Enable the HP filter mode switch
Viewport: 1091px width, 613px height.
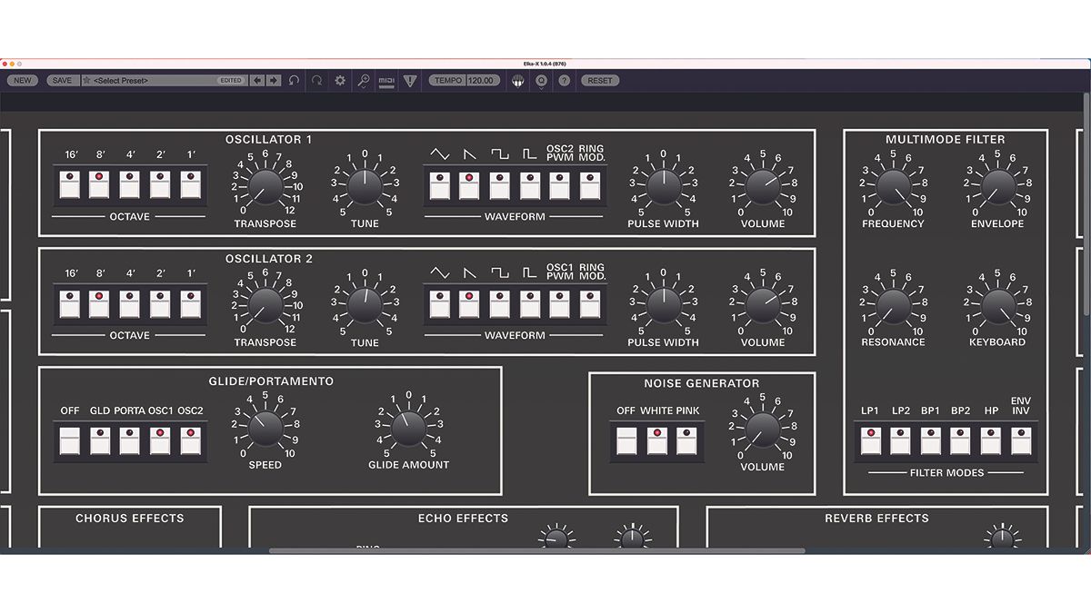click(991, 442)
